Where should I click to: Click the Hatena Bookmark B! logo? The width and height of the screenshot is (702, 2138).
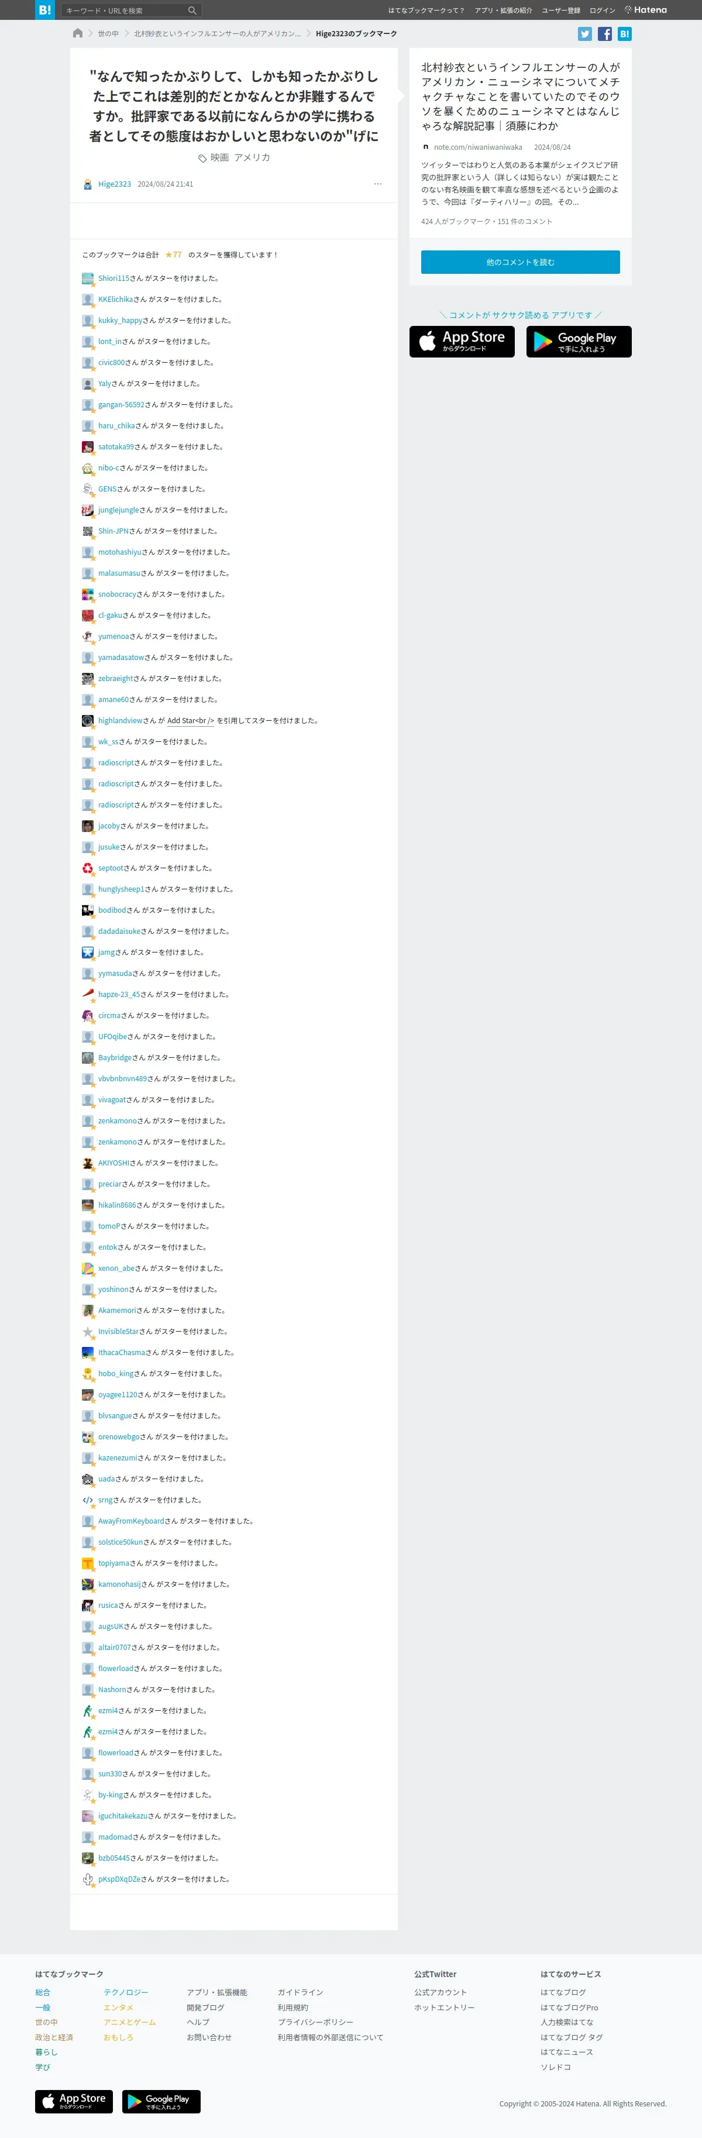click(45, 10)
